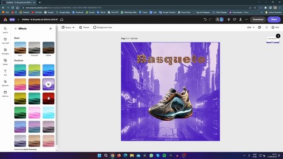Add a new page with the Add button
Screen dimensions: 283x159
pyautogui.click(x=275, y=27)
